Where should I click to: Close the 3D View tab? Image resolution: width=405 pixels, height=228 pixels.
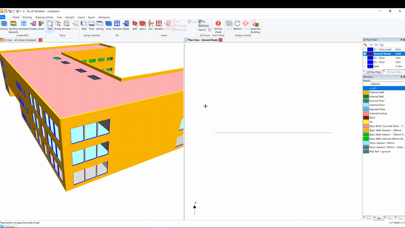40,40
